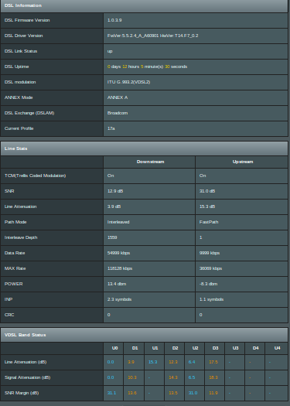Select the Upstream column header
Screen dimensions: 290x406
[x=243, y=162]
